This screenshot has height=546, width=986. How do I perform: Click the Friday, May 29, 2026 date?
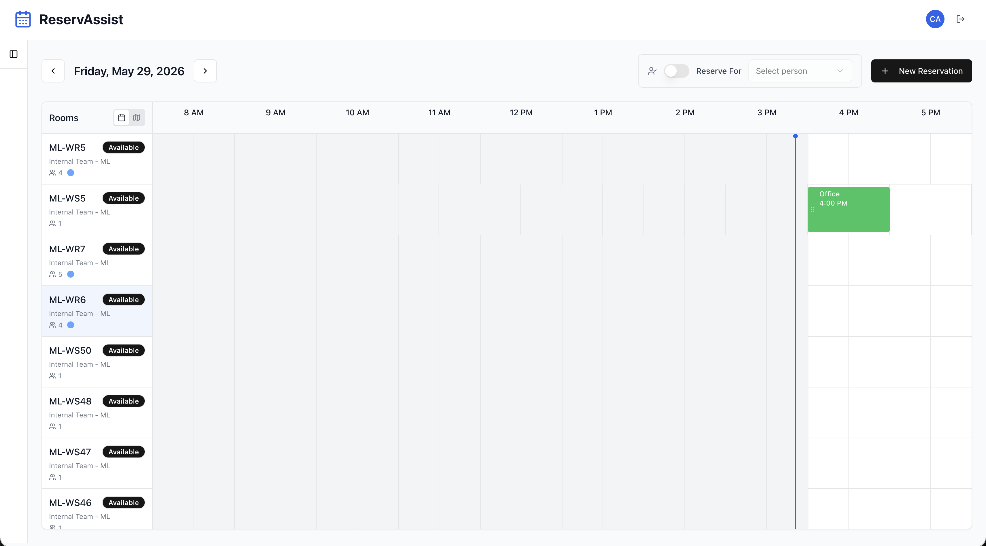129,71
